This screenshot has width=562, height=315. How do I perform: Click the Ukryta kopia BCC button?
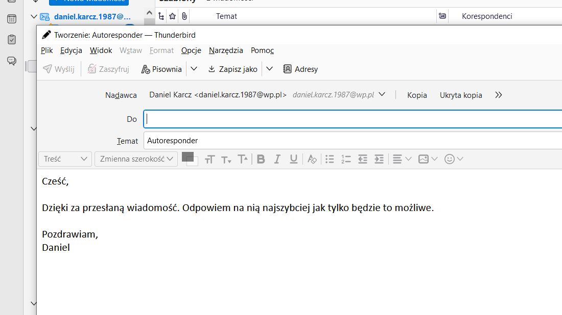click(461, 95)
